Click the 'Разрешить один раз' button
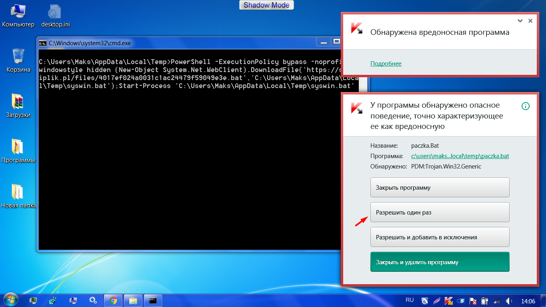Viewport: 546px width, 307px height. pyautogui.click(x=440, y=212)
